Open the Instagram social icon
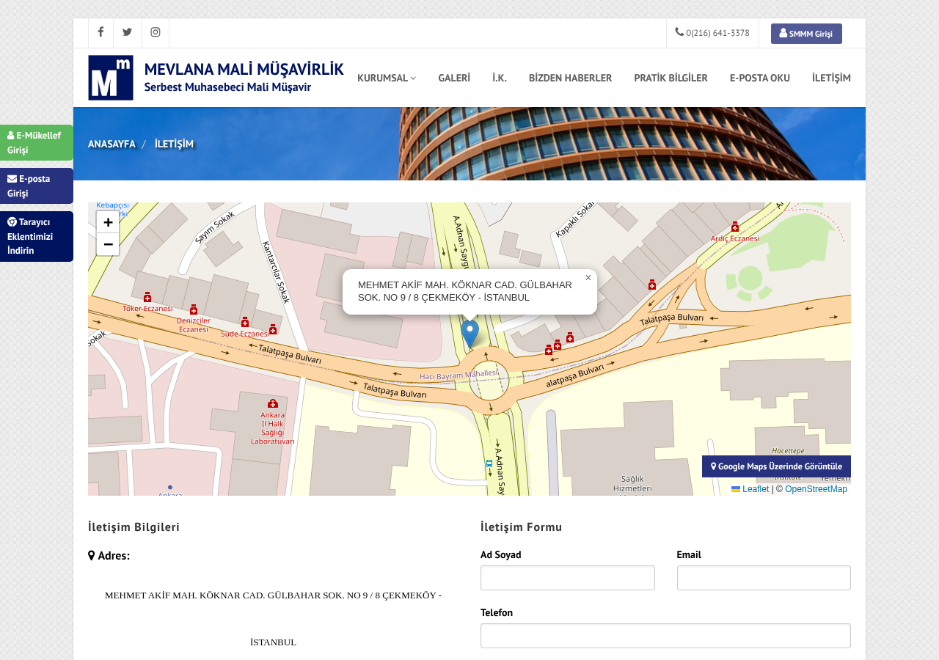The image size is (939, 660). 156,33
